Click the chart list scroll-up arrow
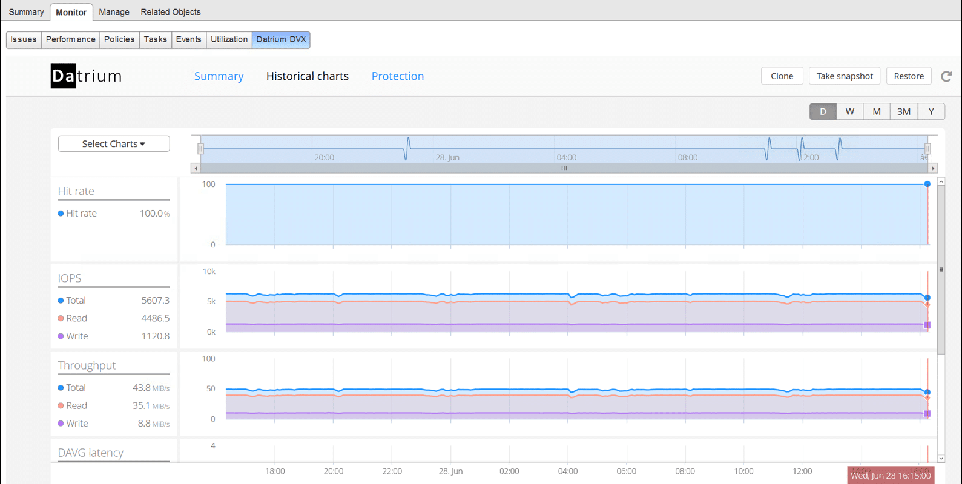This screenshot has height=484, width=962. (941, 181)
